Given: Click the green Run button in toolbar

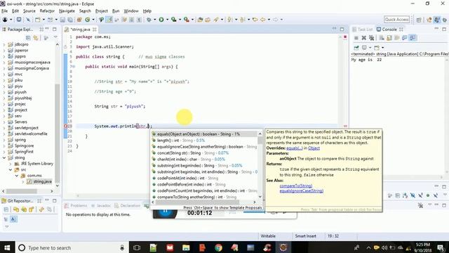Looking at the screenshot, I should click(161, 20).
